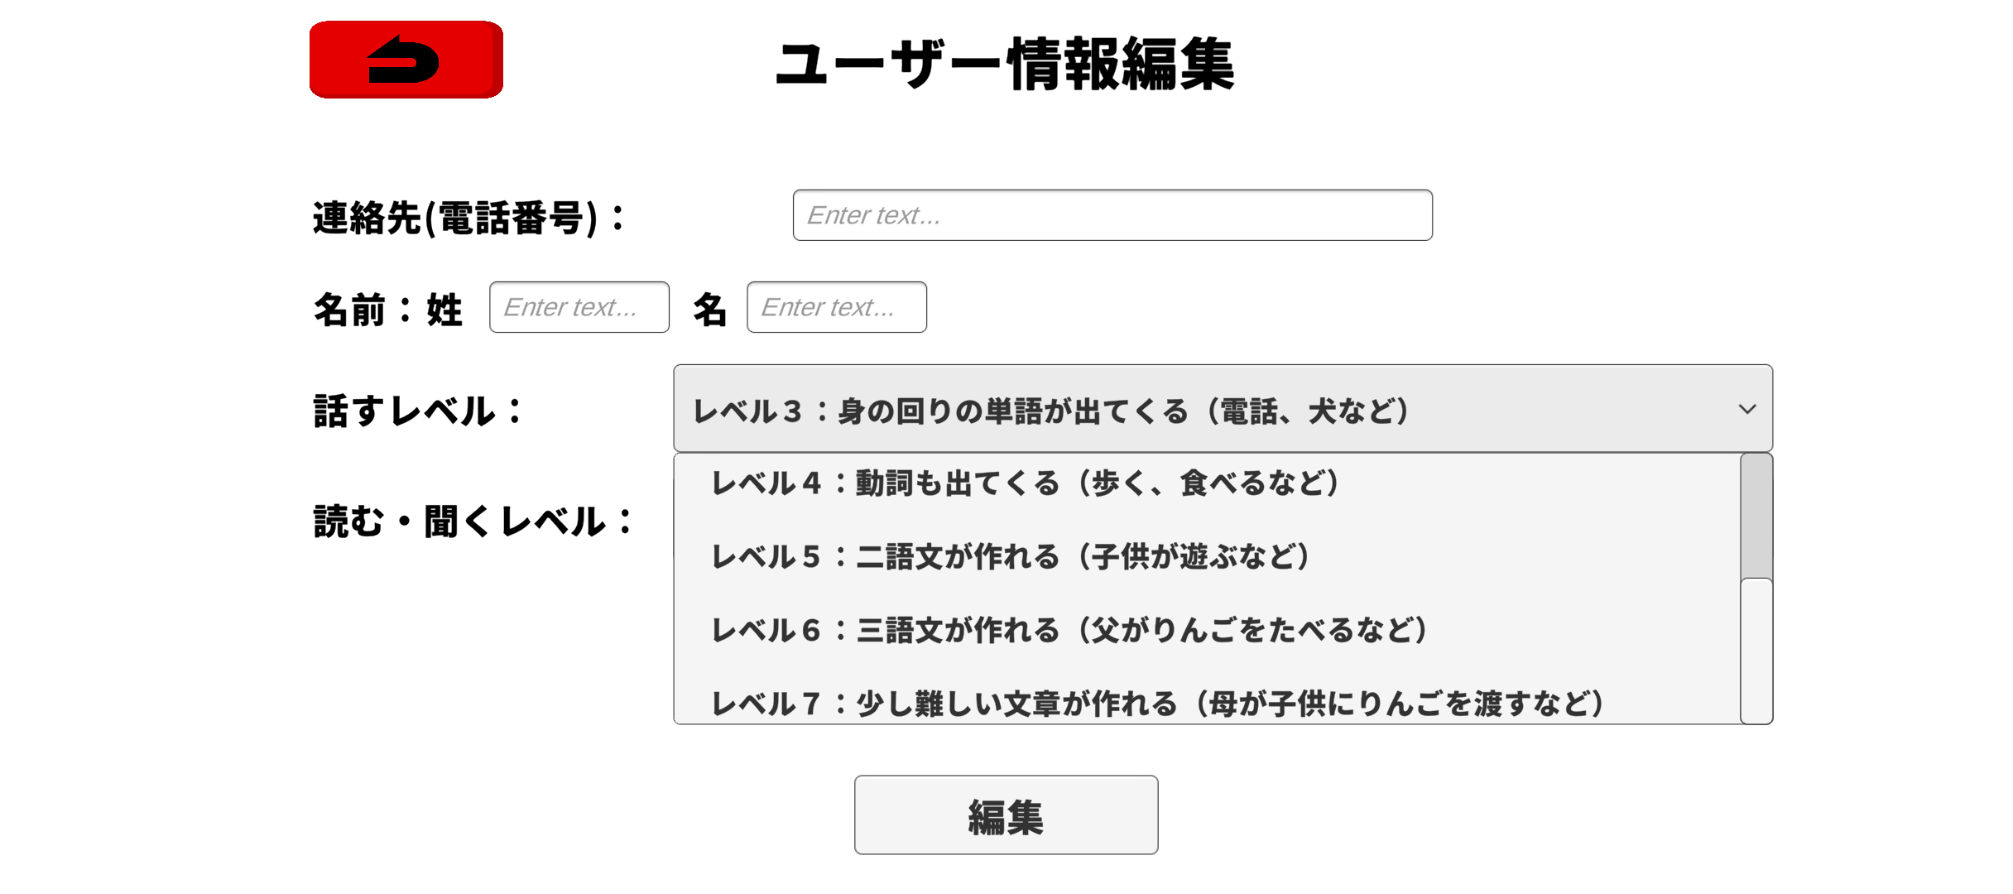The height and width of the screenshot is (894, 2013).
Task: Pick レベル6 三語文が作れる option
Action: (1069, 631)
